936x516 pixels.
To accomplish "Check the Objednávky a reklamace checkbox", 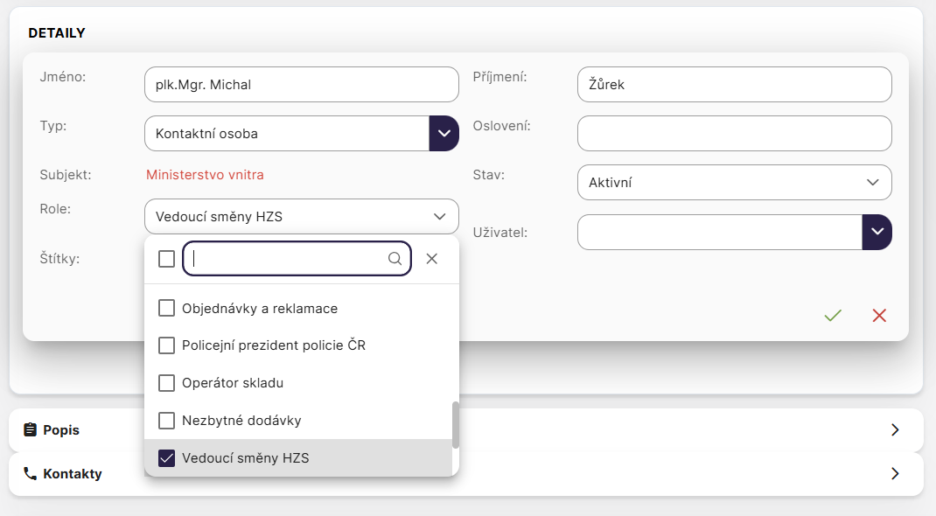I will 167,308.
